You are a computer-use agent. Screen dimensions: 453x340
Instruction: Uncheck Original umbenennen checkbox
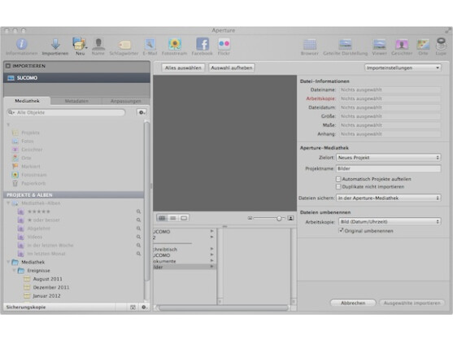pyautogui.click(x=341, y=230)
